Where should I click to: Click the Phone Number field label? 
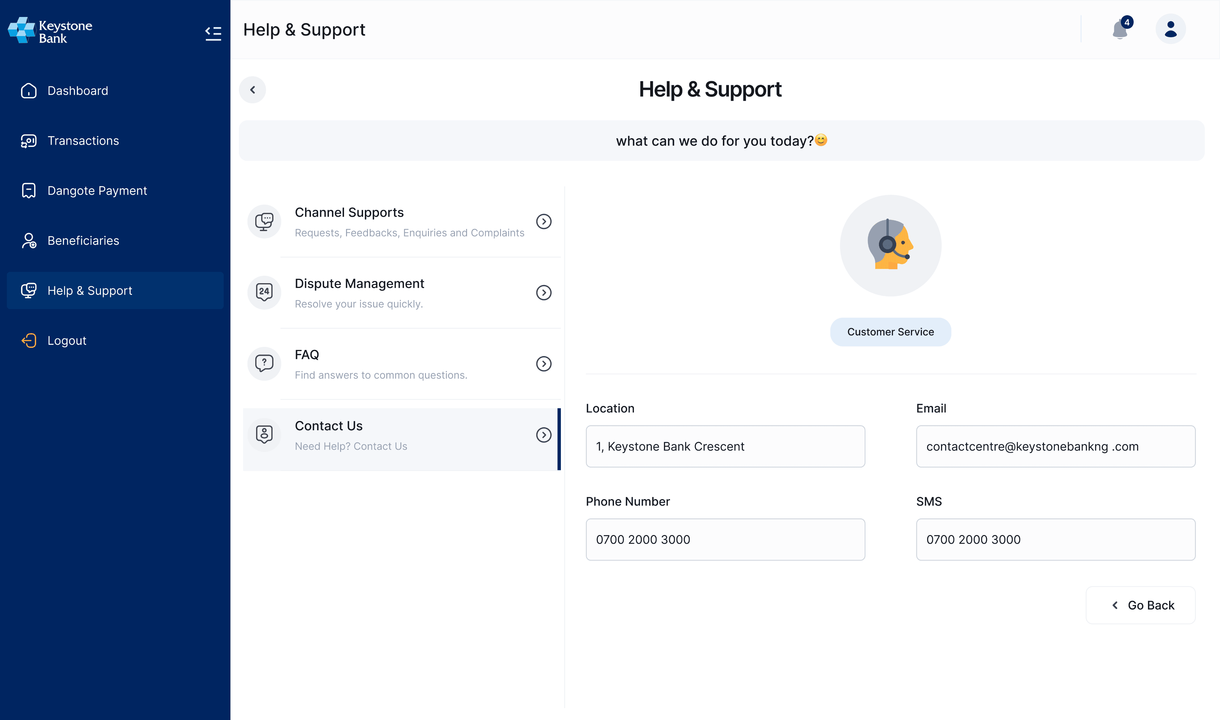click(628, 502)
